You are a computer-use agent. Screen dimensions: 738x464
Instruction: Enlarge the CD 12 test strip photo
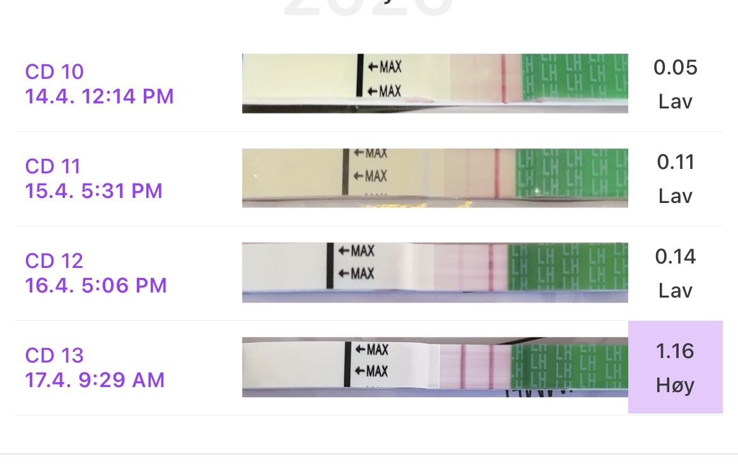[x=435, y=272]
